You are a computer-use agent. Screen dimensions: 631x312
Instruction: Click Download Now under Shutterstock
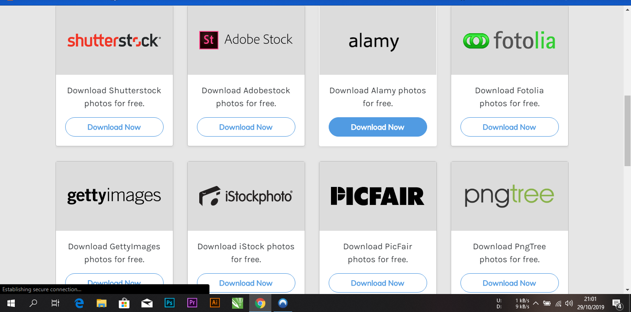click(114, 127)
